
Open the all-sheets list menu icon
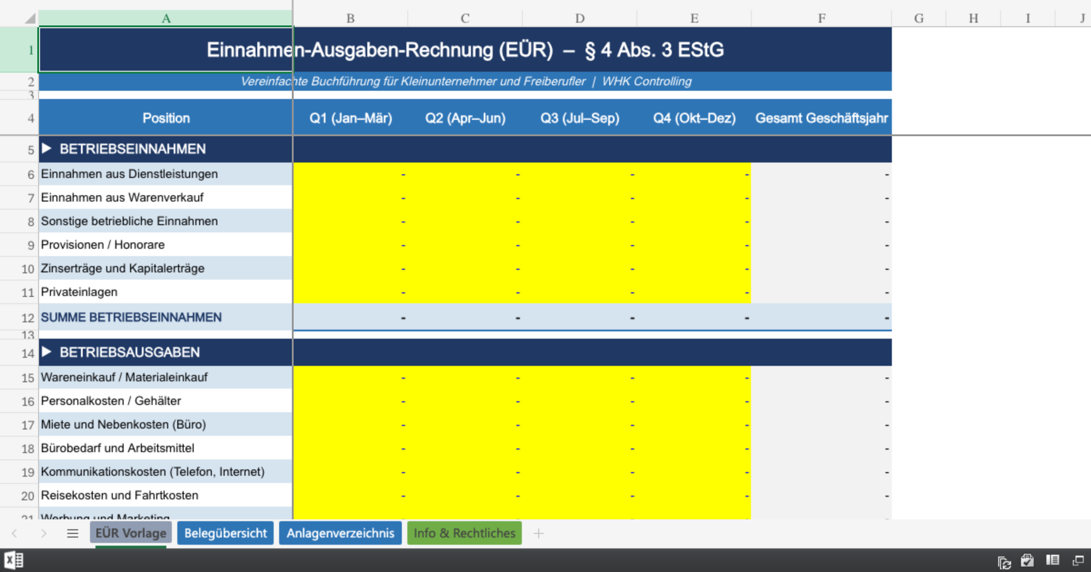(x=73, y=533)
